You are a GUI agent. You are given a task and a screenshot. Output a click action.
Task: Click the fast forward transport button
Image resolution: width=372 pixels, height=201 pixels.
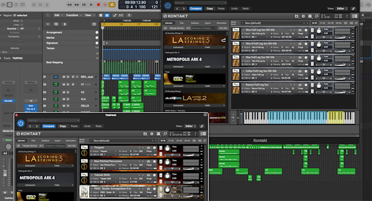[x=77, y=4]
